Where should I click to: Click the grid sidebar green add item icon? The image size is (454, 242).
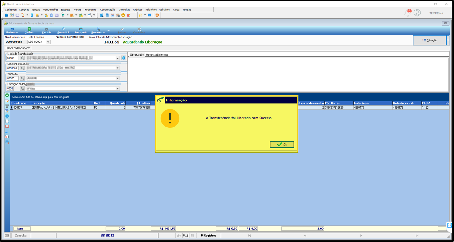[7, 95]
